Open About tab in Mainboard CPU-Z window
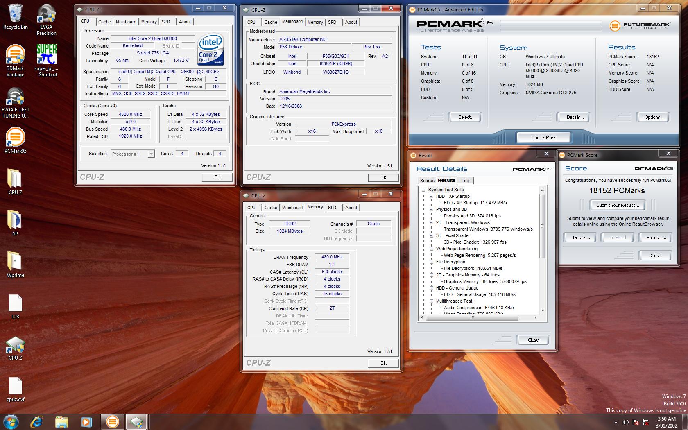This screenshot has width=688, height=430. pos(351,22)
